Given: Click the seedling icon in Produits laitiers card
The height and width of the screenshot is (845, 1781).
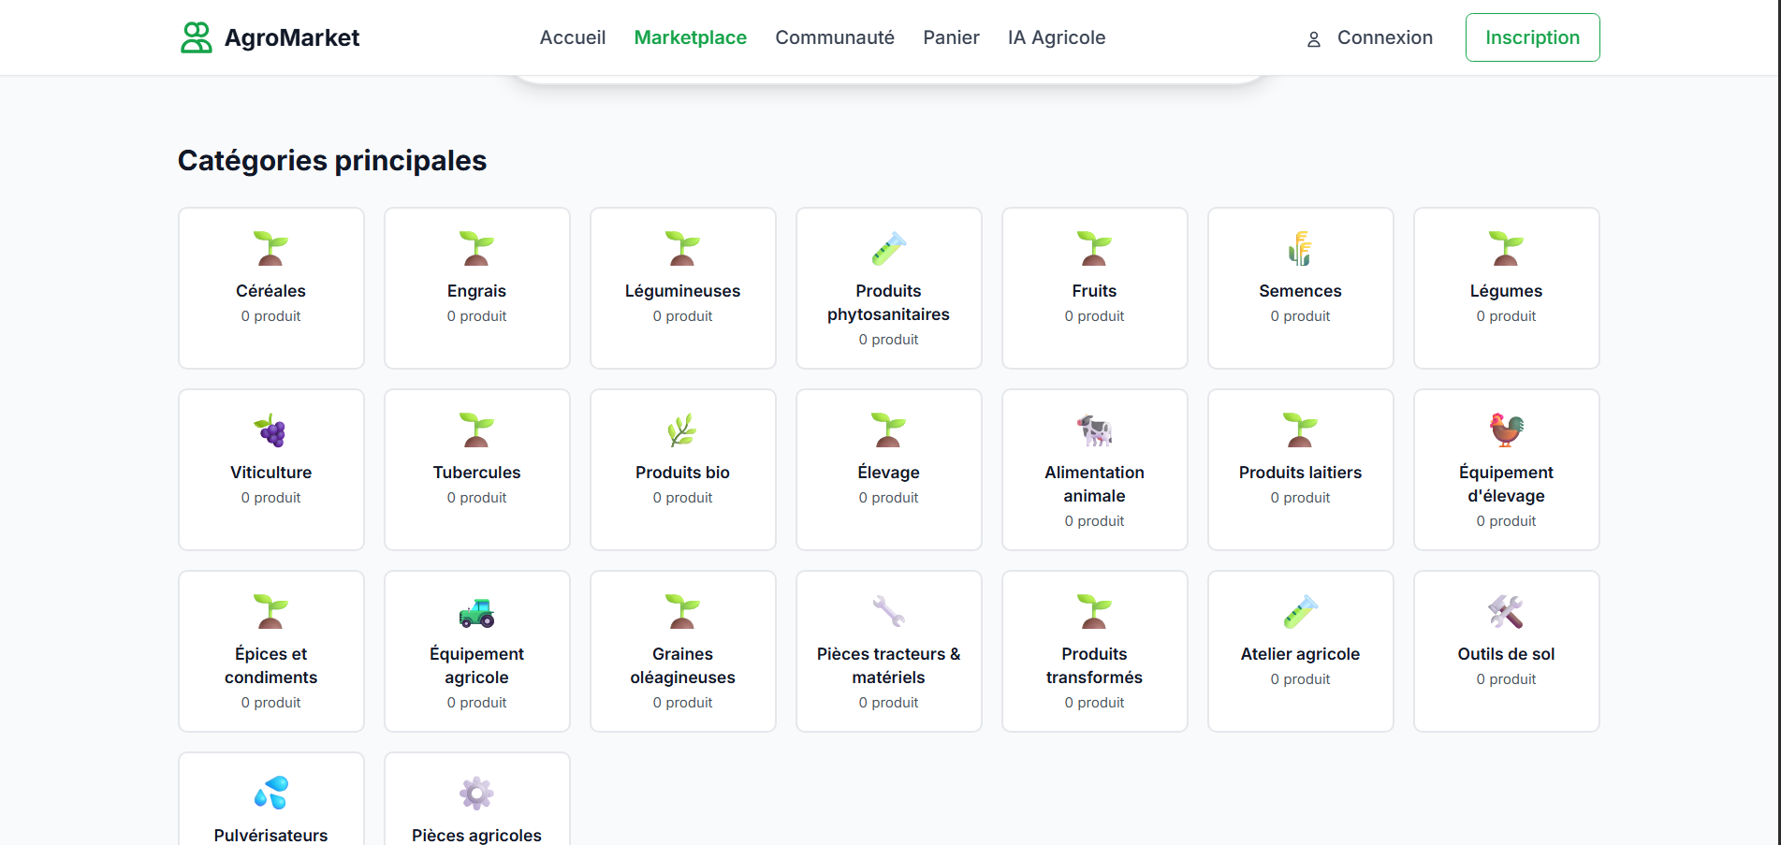Looking at the screenshot, I should [x=1301, y=430].
